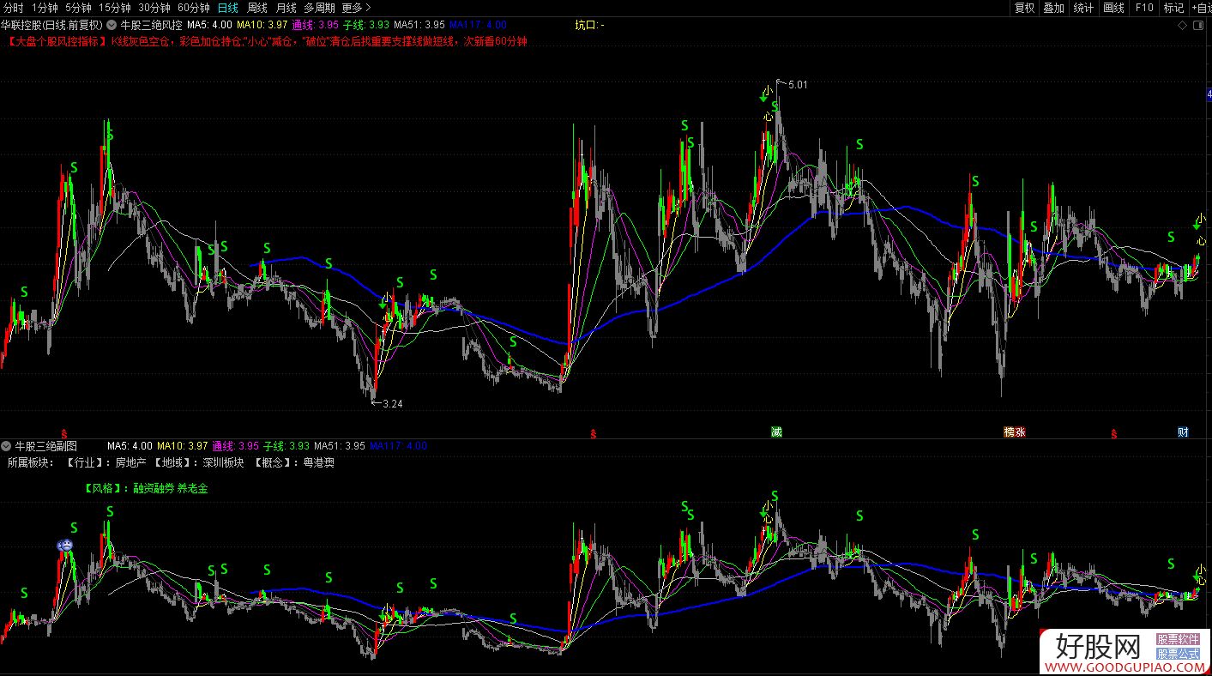Viewport: 1212px width, 676px height.
Task: Switch to the 周线 weekly chart
Action: (x=257, y=8)
